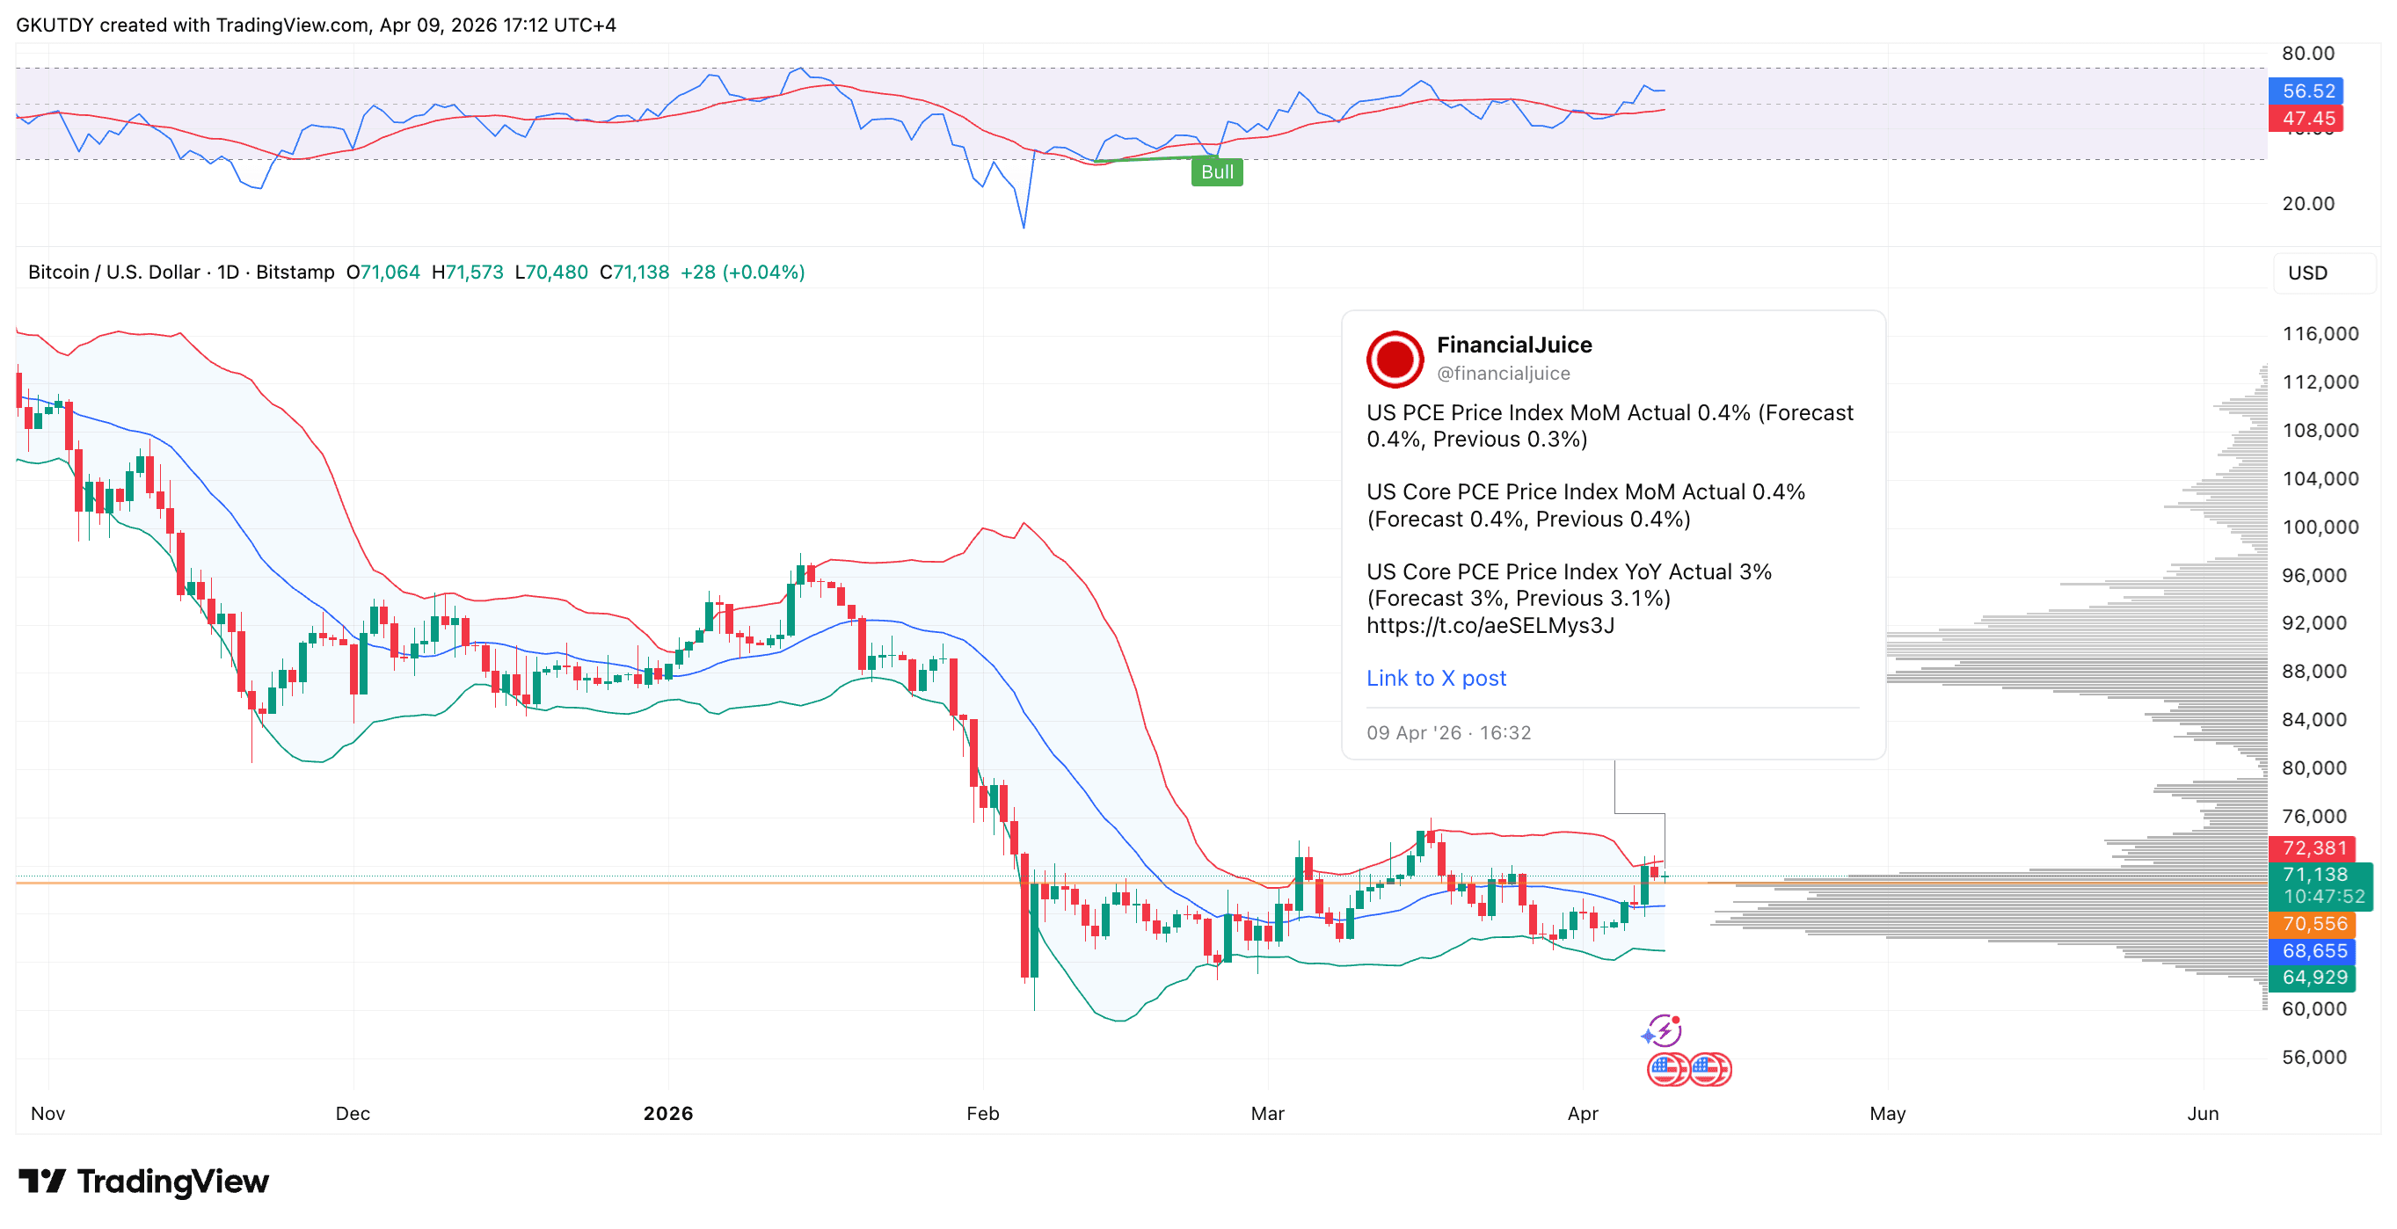Click the Apr label on time axis
This screenshot has width=2397, height=1229.
click(1581, 1114)
